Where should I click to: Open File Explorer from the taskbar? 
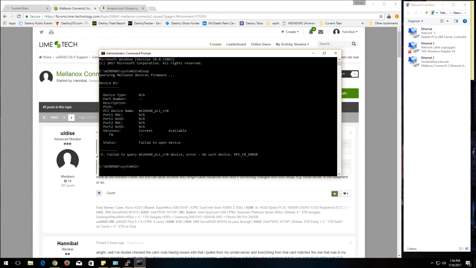point(30,263)
